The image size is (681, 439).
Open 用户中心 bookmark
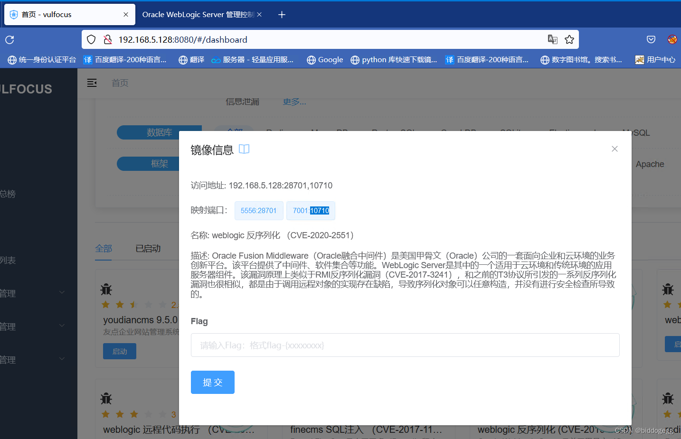point(655,60)
